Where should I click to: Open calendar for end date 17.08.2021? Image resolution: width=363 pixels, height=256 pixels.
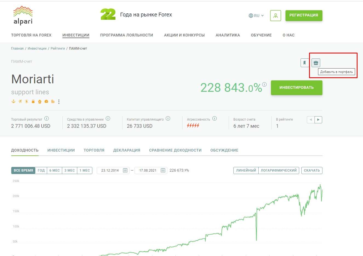[x=163, y=170]
